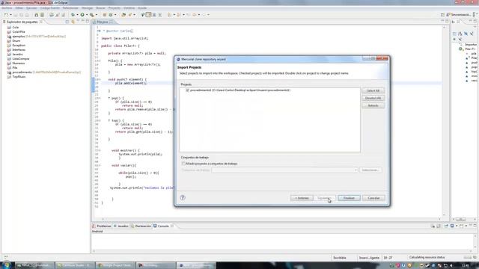479x269 pixels.
Task: Click the highlighted Mark Occurrences toolbar icon
Action: pos(148,15)
